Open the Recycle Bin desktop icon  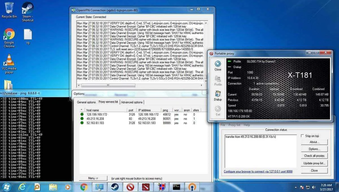(9, 10)
